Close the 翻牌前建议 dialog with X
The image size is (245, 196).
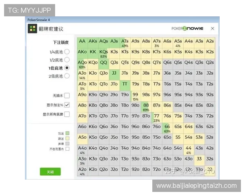[212, 29]
